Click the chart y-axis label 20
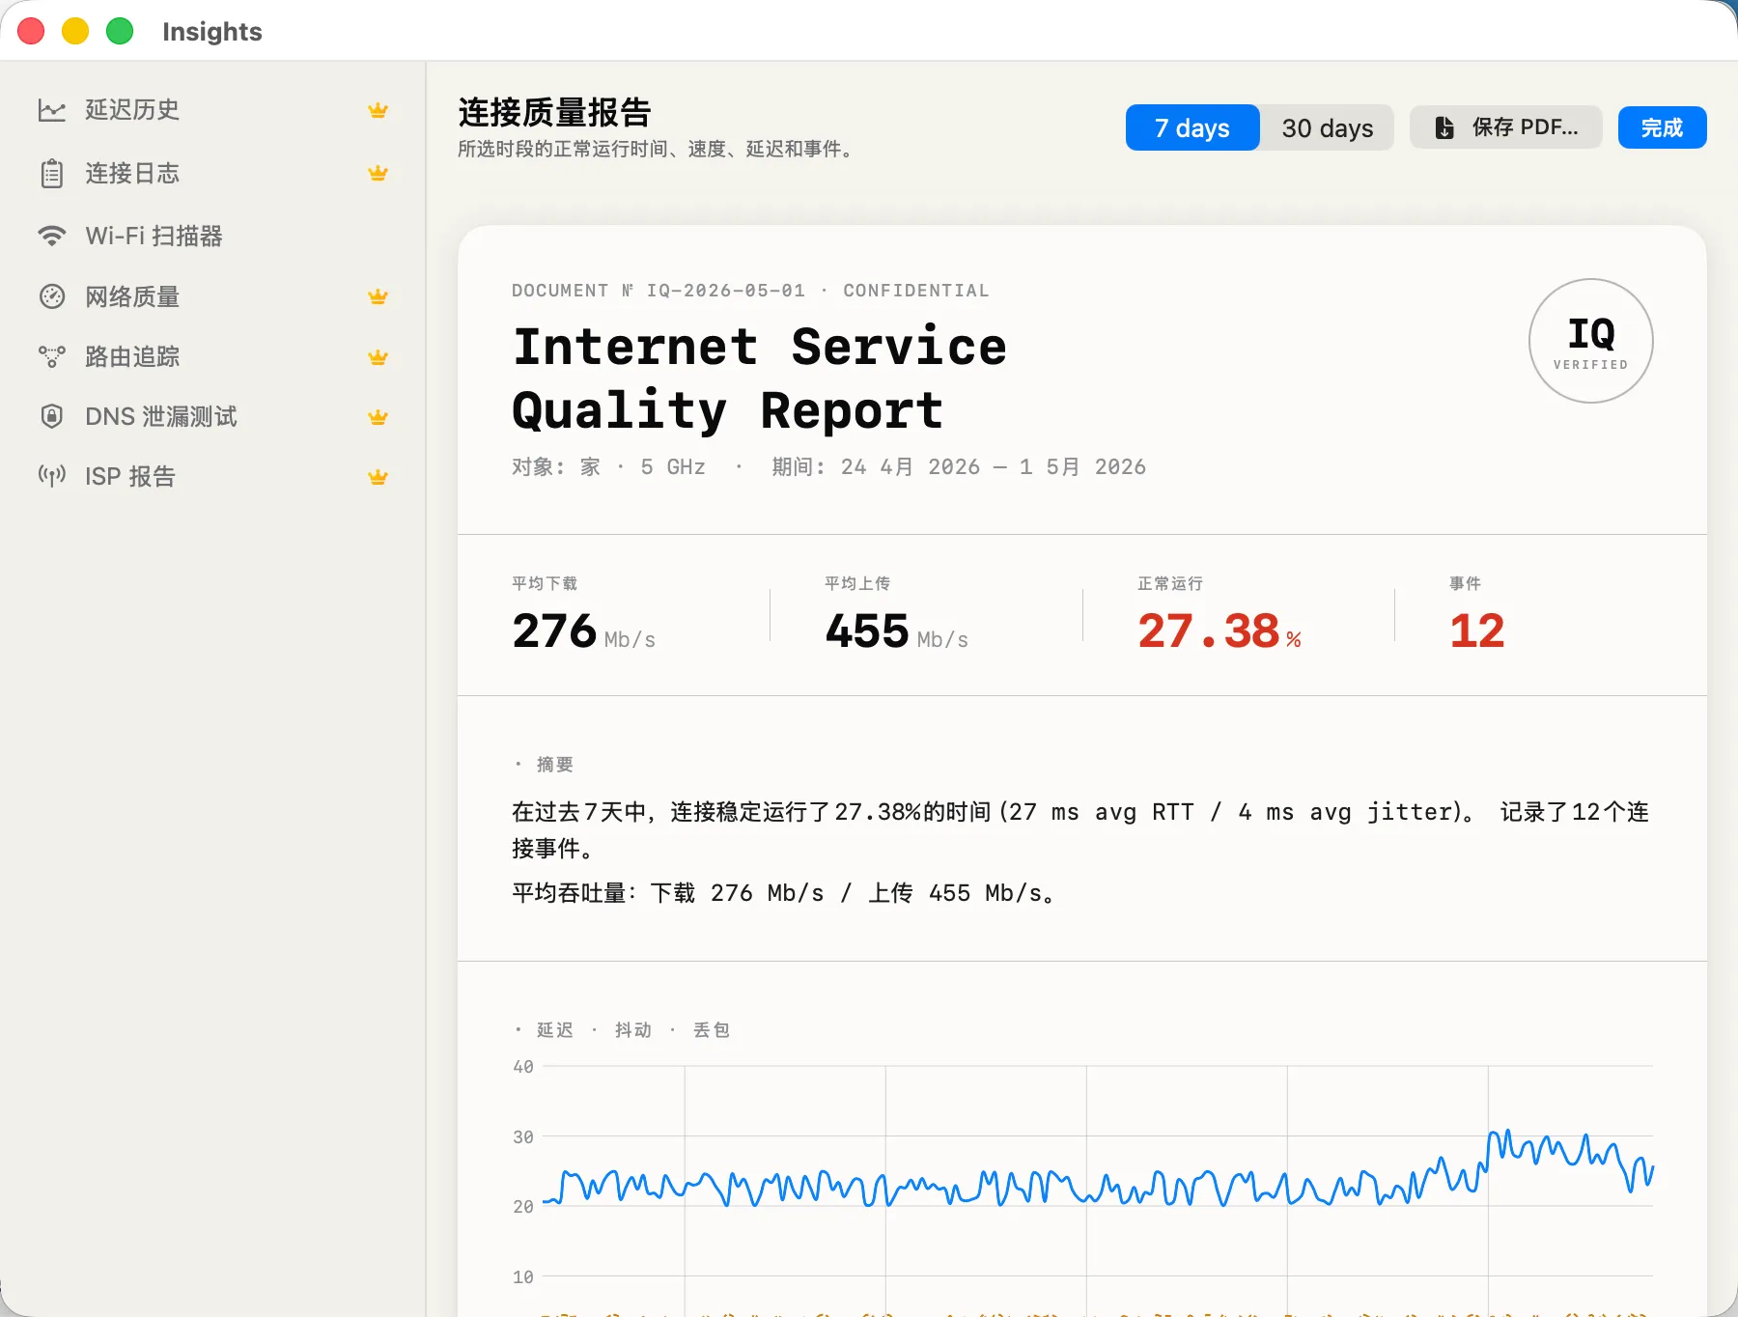 coord(523,1207)
